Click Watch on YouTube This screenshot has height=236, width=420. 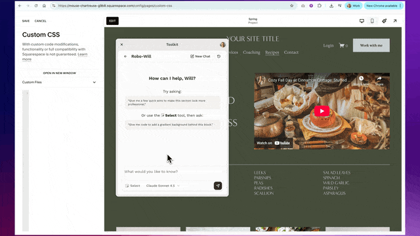(x=273, y=143)
